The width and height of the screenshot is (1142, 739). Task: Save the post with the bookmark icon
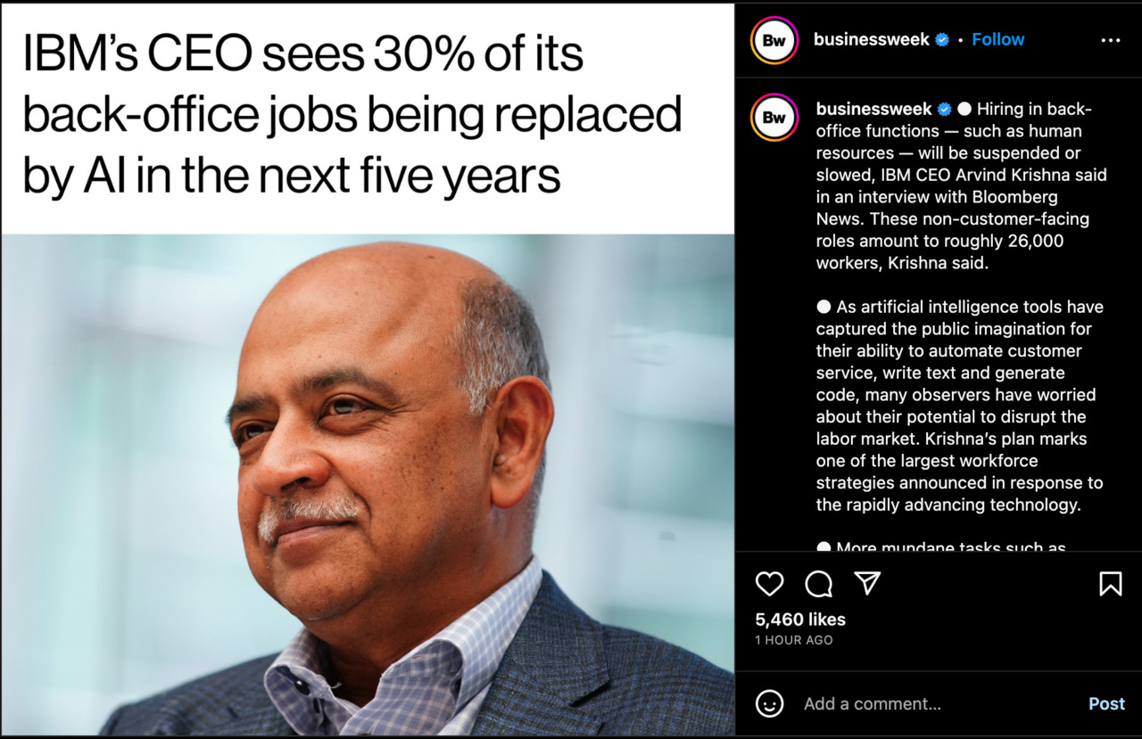click(1109, 585)
